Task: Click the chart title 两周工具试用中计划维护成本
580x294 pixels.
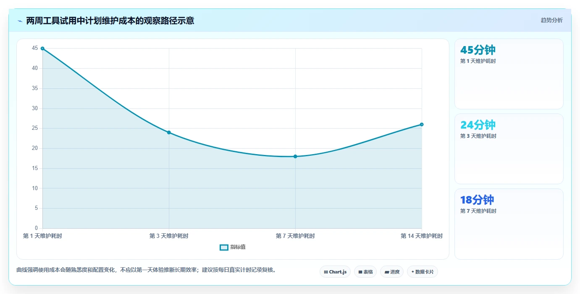Action: (x=110, y=21)
